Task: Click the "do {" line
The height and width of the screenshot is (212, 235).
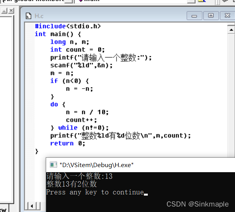Action: 58,104
